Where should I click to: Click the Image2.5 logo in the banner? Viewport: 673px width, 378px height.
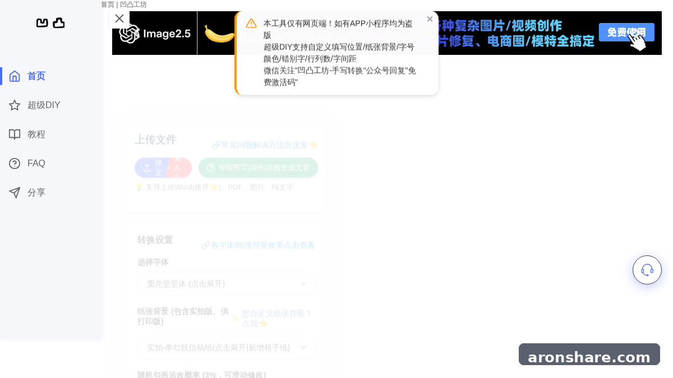click(155, 34)
